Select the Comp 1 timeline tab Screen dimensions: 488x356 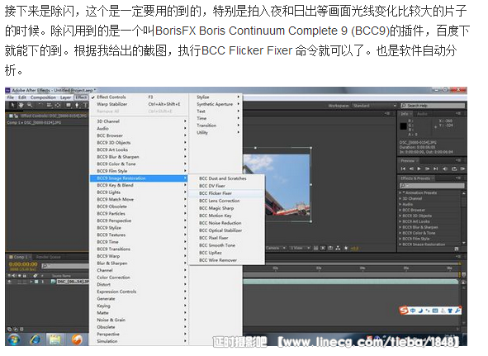click(19, 257)
